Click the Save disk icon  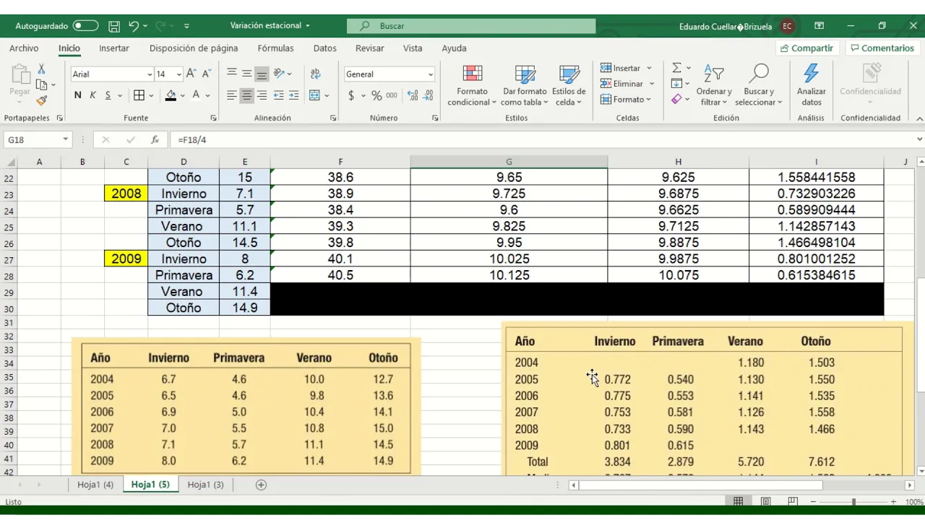click(x=114, y=26)
